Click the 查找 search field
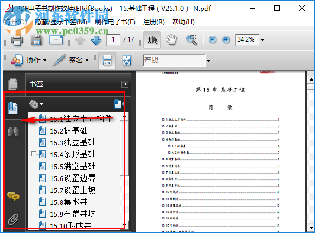The image size is (315, 233). pos(174,60)
